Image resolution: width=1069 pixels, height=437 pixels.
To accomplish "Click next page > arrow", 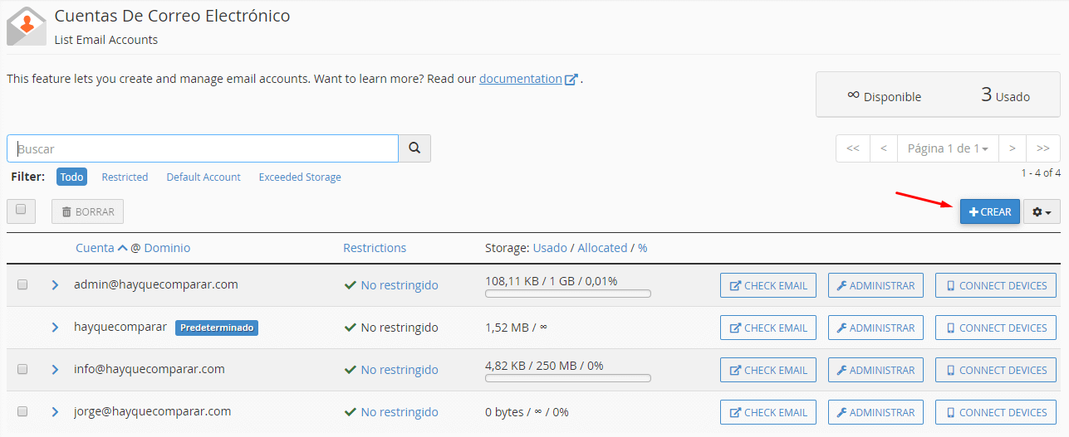I will pyautogui.click(x=1012, y=148).
